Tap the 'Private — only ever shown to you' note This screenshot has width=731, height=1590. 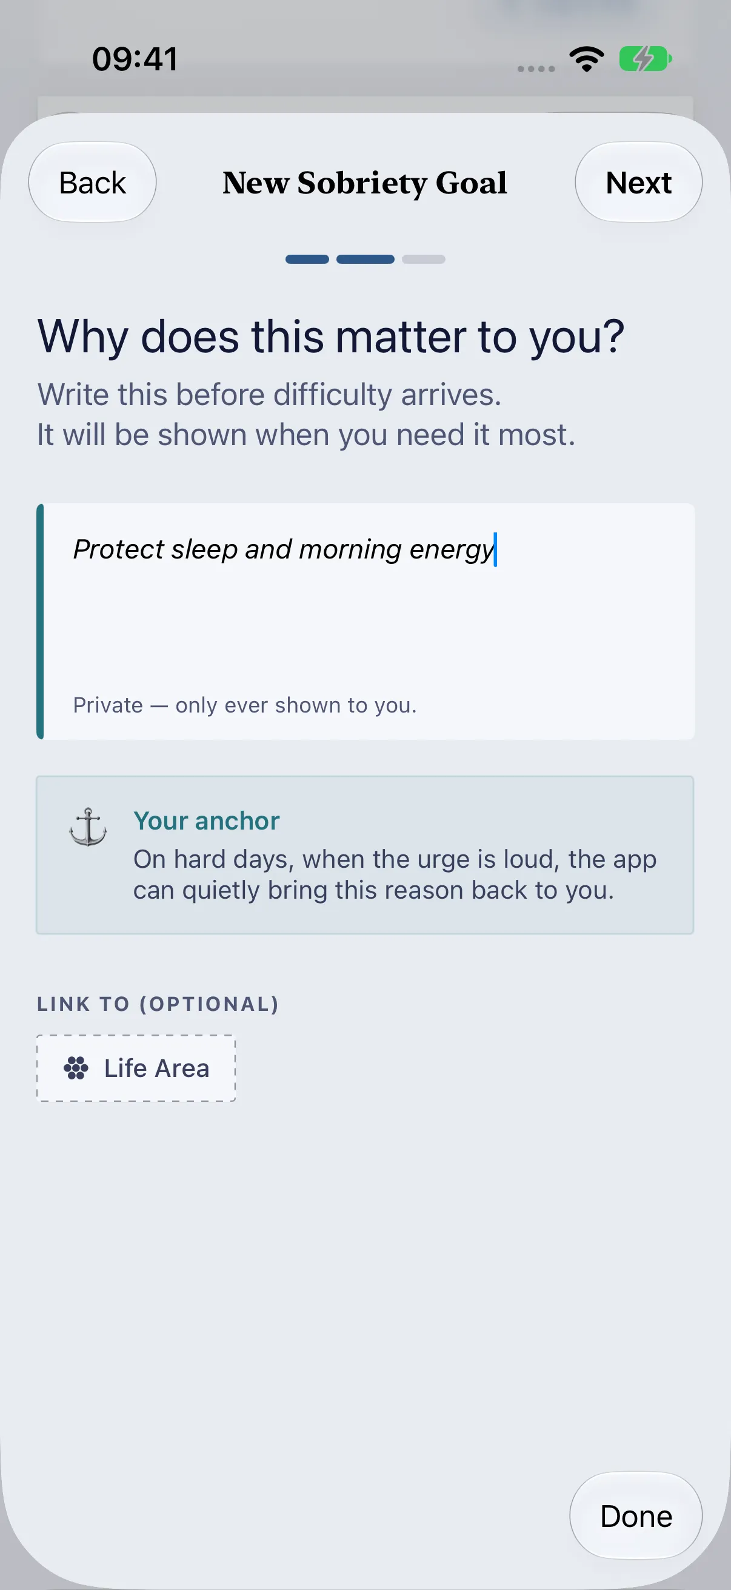coord(245,705)
